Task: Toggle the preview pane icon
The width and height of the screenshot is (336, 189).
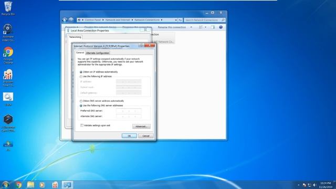Action: point(213,27)
